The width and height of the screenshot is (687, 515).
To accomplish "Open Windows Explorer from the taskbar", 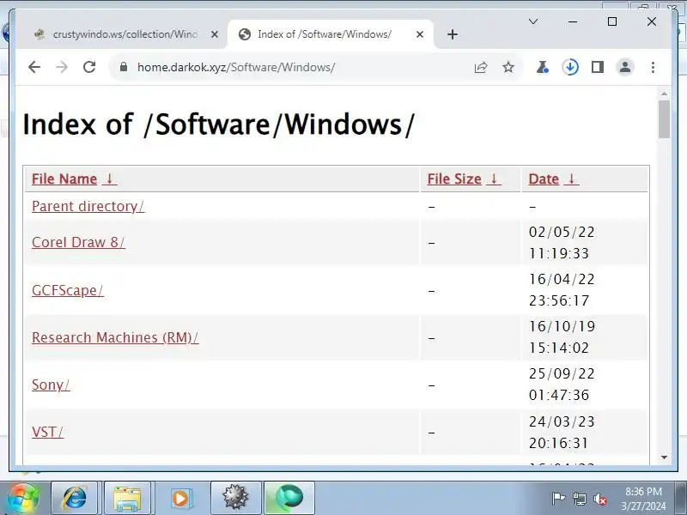I will [127, 498].
